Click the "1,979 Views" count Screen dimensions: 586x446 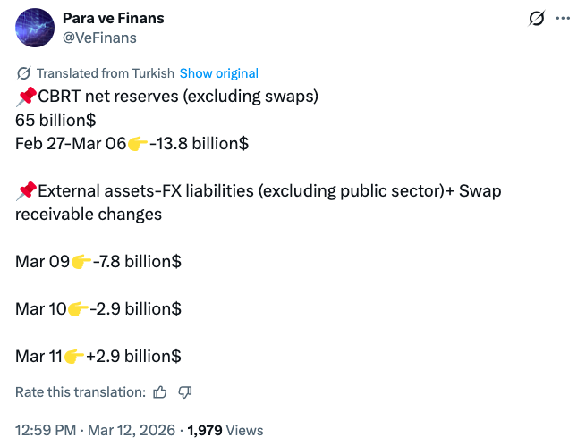(225, 430)
